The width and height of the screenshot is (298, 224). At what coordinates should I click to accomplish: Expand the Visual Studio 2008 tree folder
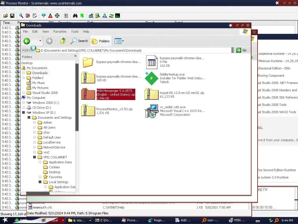(24, 92)
